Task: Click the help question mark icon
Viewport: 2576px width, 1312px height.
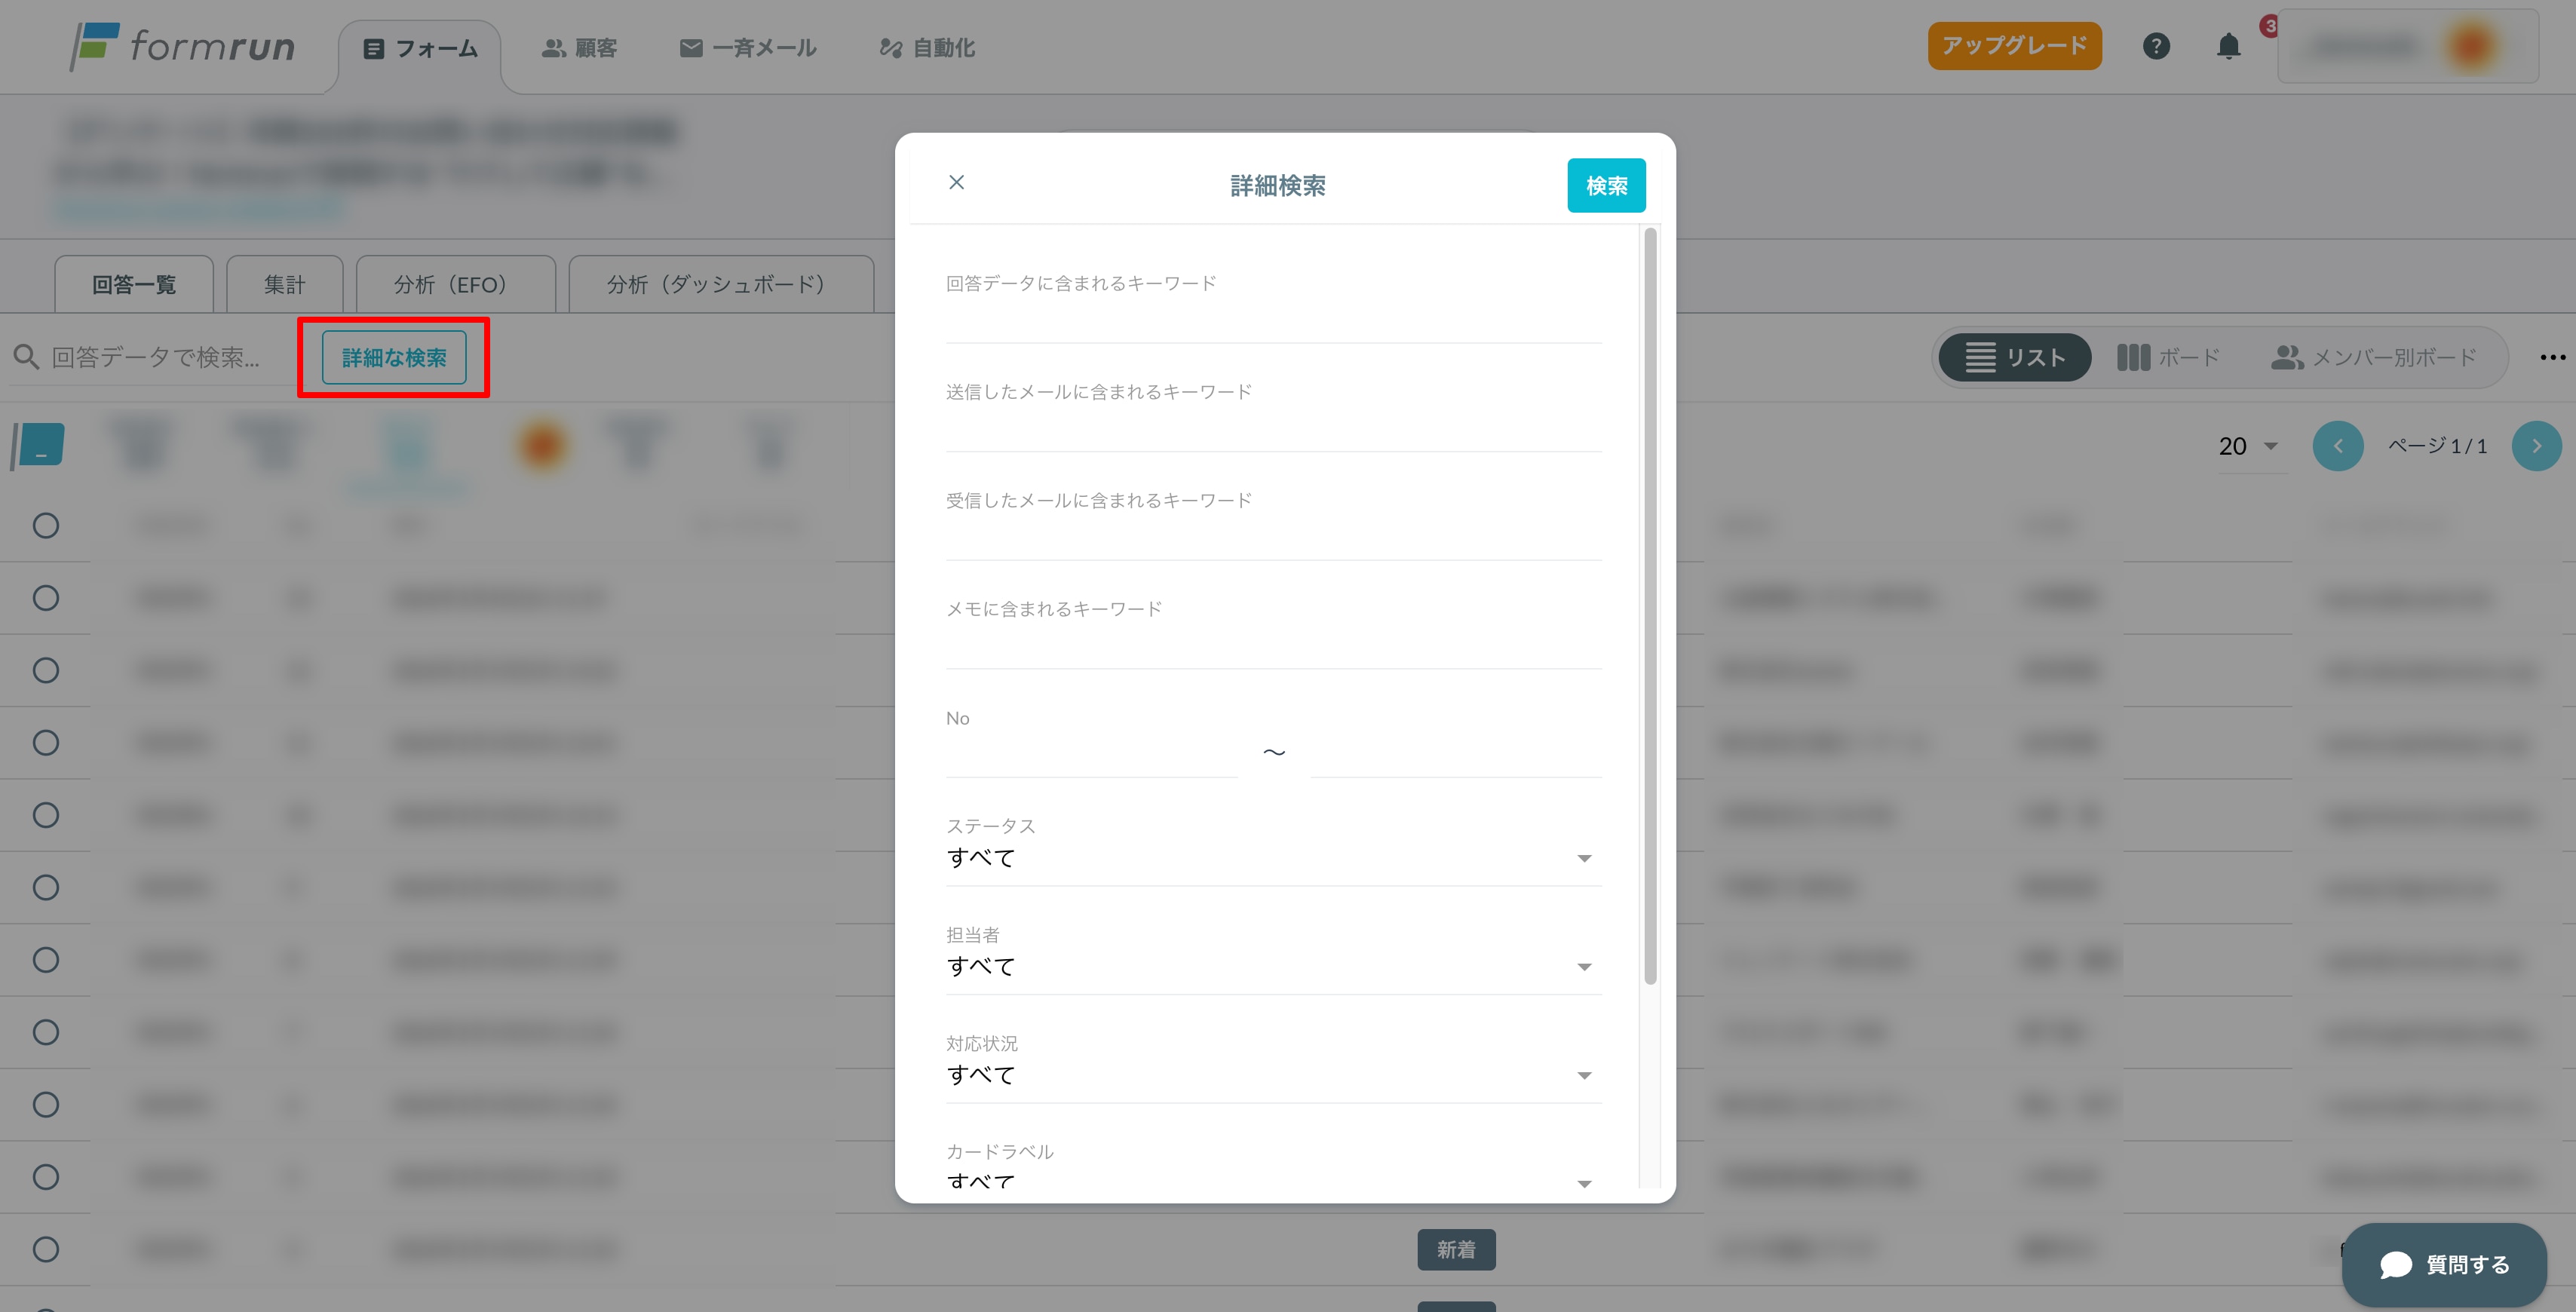Action: coord(2156,46)
